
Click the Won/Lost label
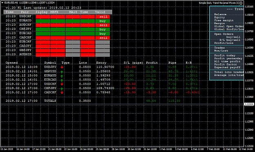221,51
